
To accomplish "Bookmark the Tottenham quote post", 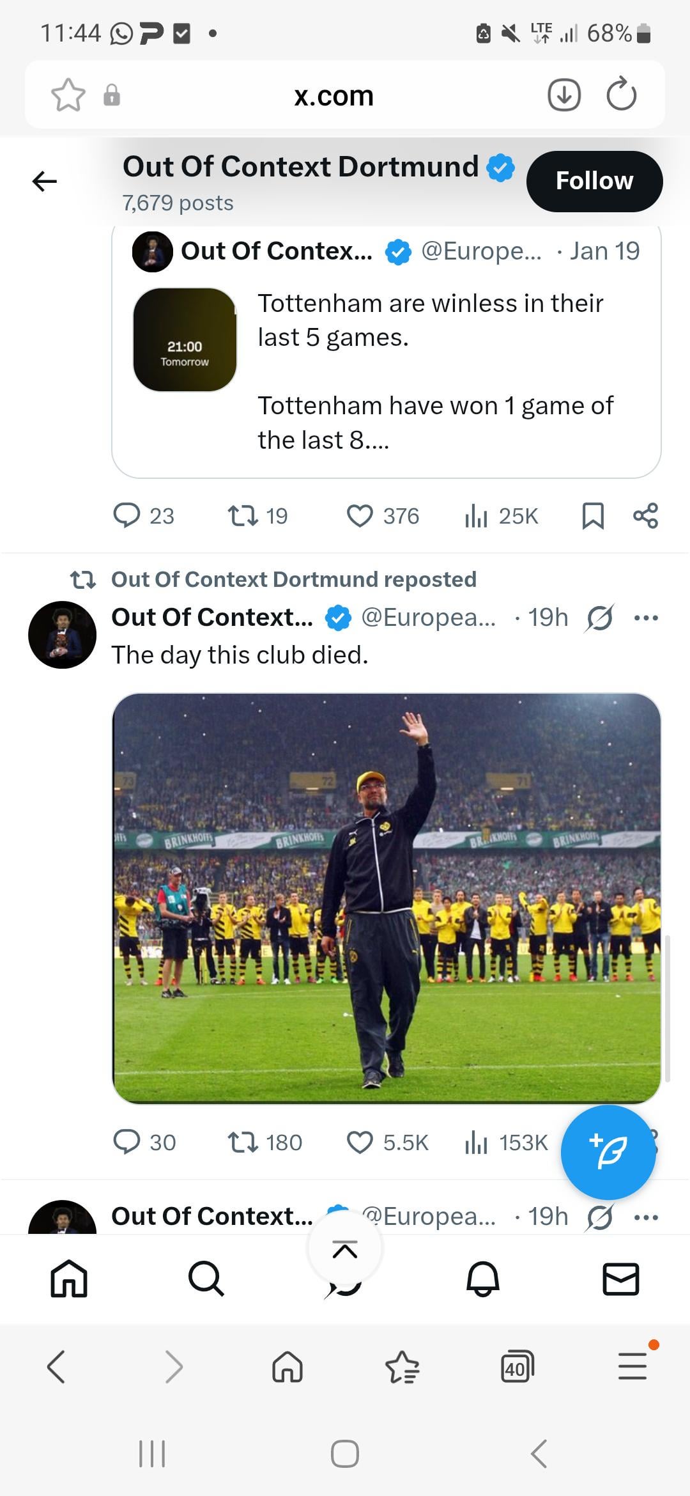I will point(593,516).
